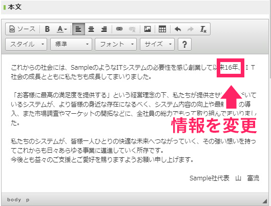Click the remove format Tx icon

(203, 29)
